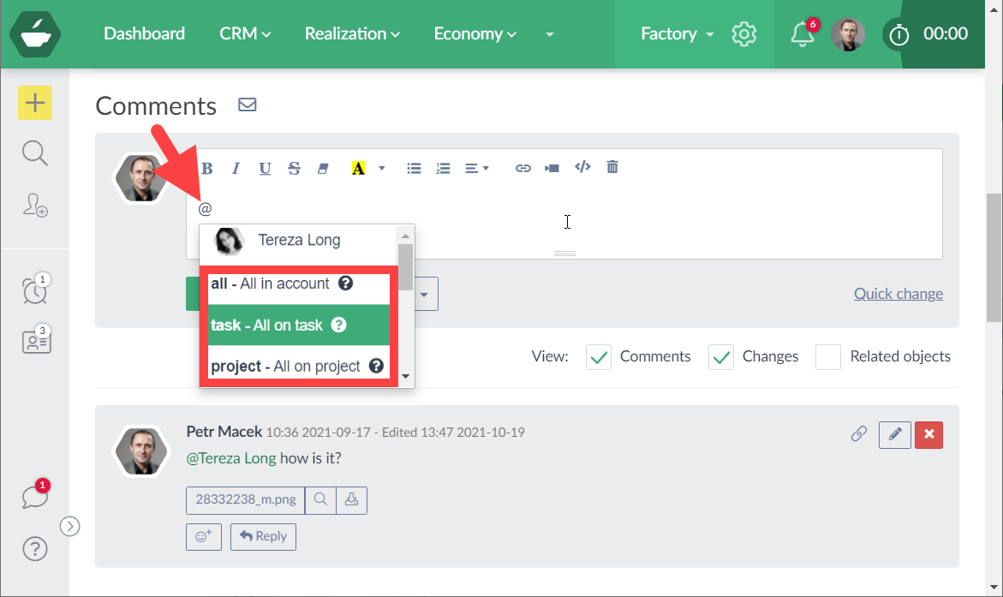Expand the text alignment dropdown
Image resolution: width=1003 pixels, height=597 pixels.
point(476,168)
